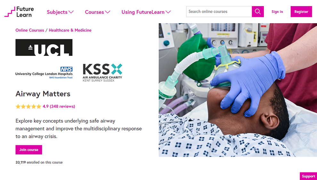
Task: Focus the Search online courses field
Action: pos(219,11)
